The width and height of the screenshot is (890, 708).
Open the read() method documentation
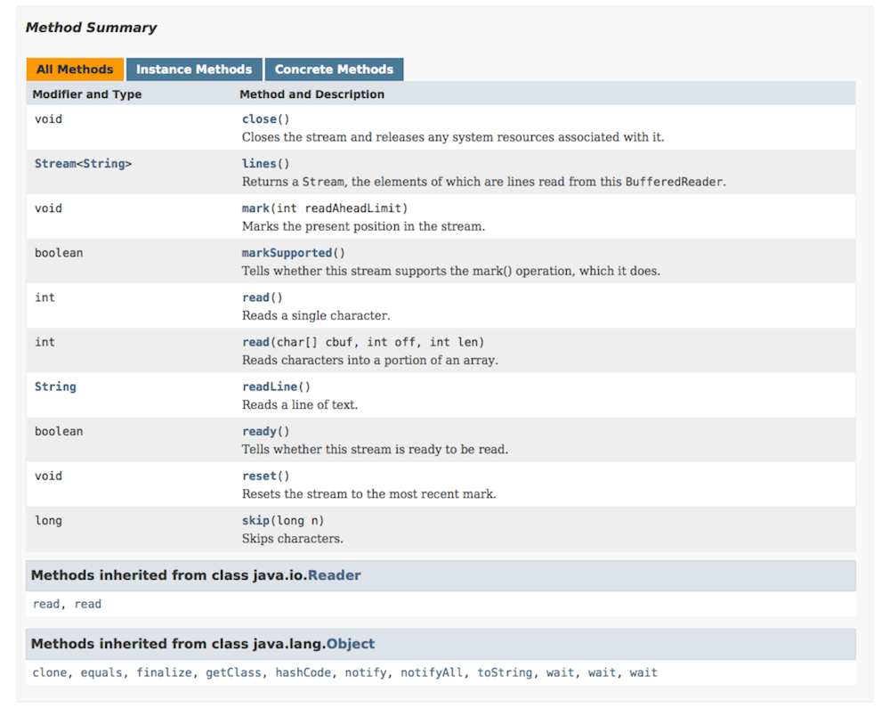pyautogui.click(x=255, y=297)
